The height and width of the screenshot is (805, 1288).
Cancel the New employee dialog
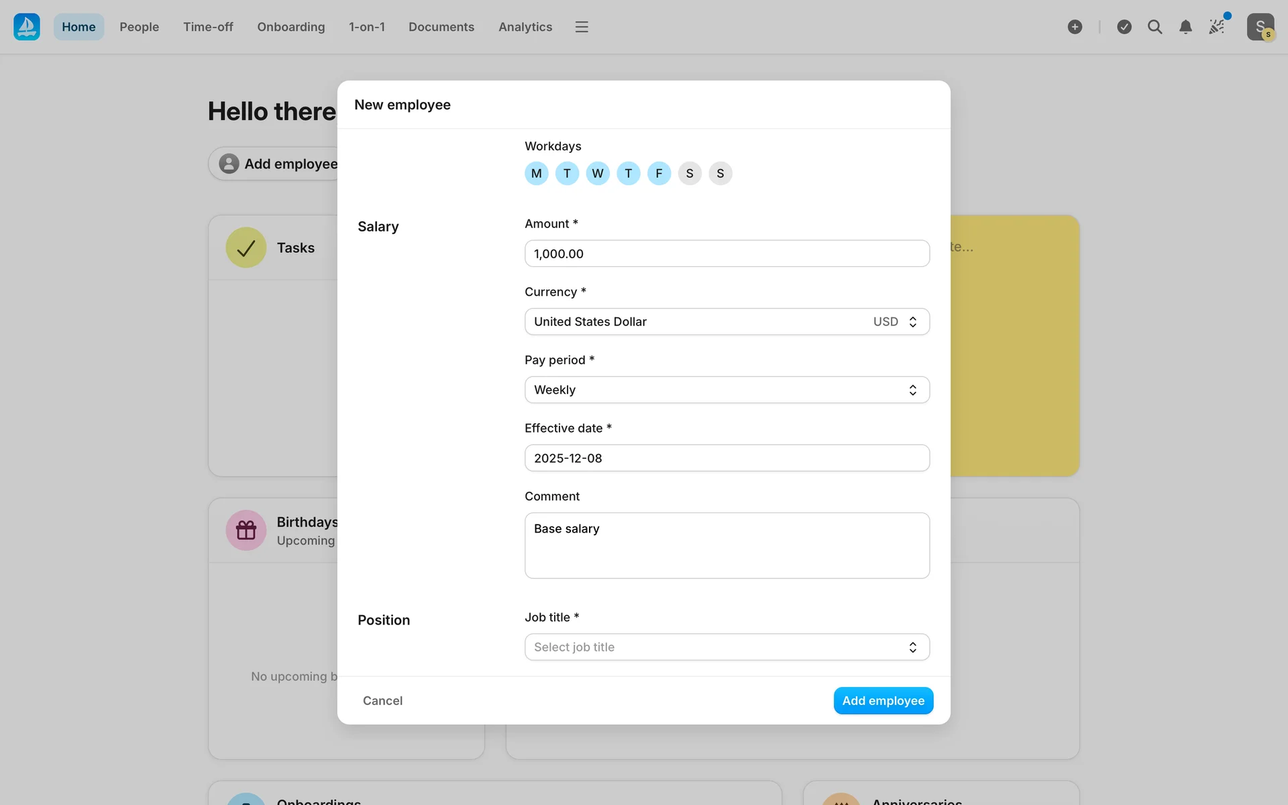(x=382, y=700)
